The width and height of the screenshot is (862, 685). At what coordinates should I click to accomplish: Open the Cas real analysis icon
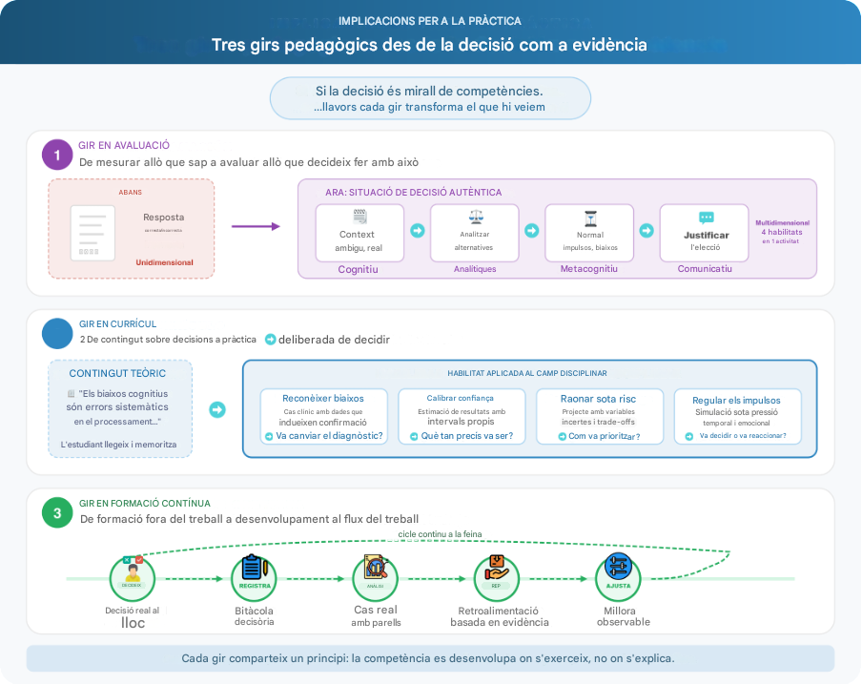(x=375, y=568)
